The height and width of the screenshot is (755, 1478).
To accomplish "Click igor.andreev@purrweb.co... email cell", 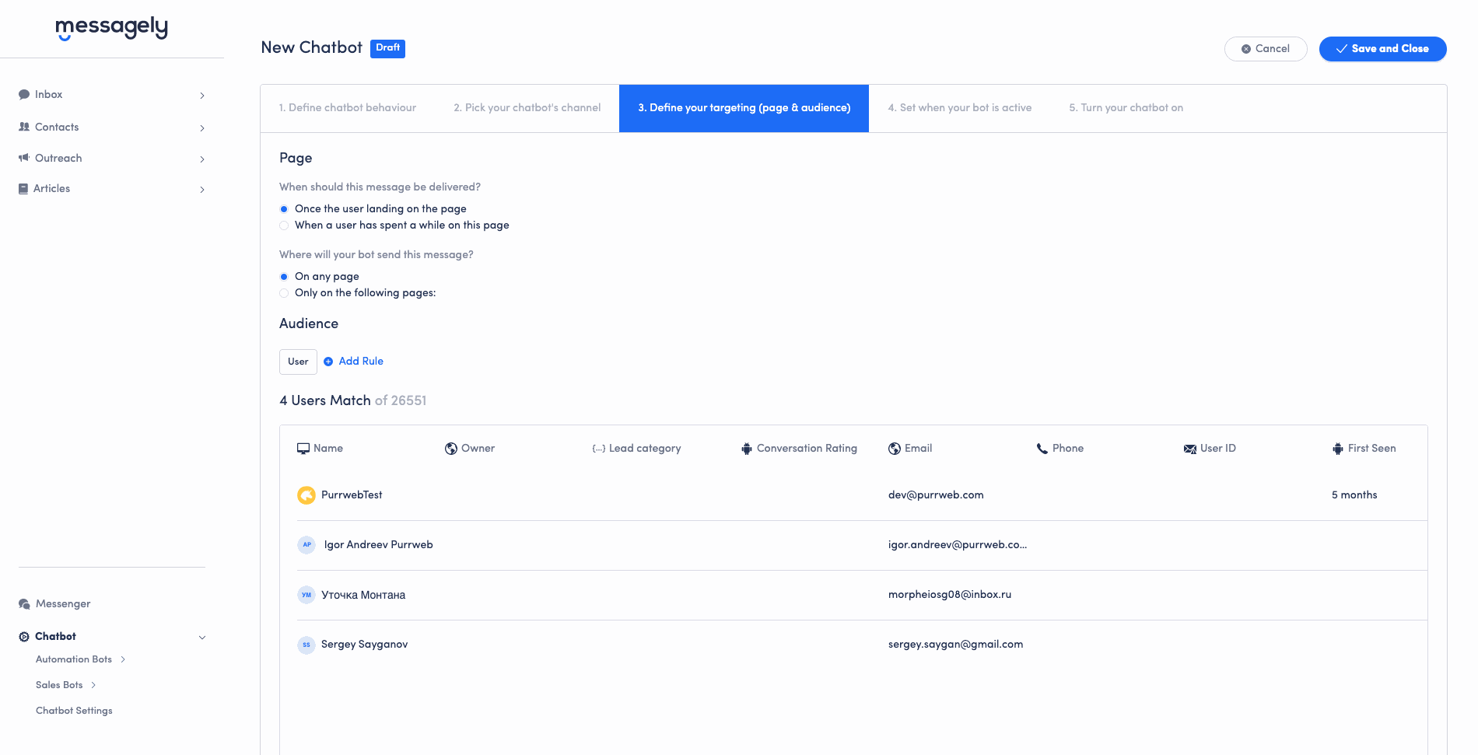I will pos(958,545).
